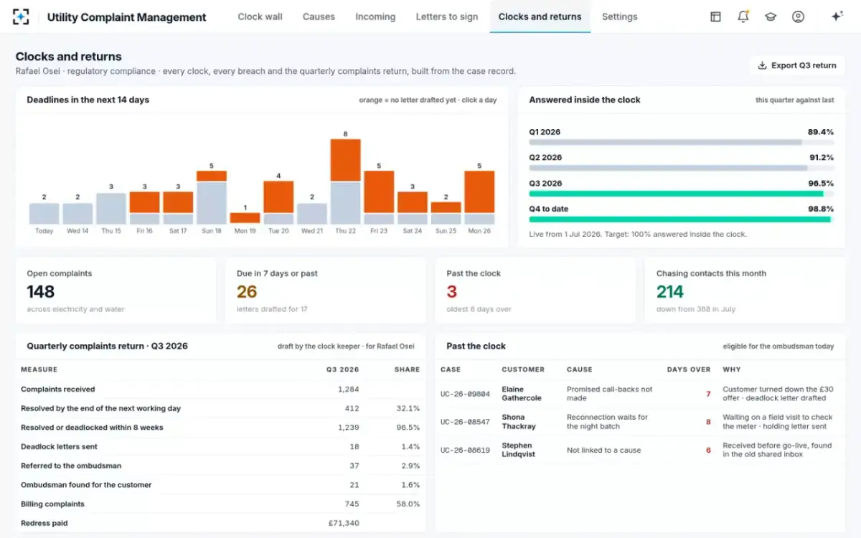Click the Referred to the ombudsman row
Screen dimensions: 861x538
click(x=220, y=466)
